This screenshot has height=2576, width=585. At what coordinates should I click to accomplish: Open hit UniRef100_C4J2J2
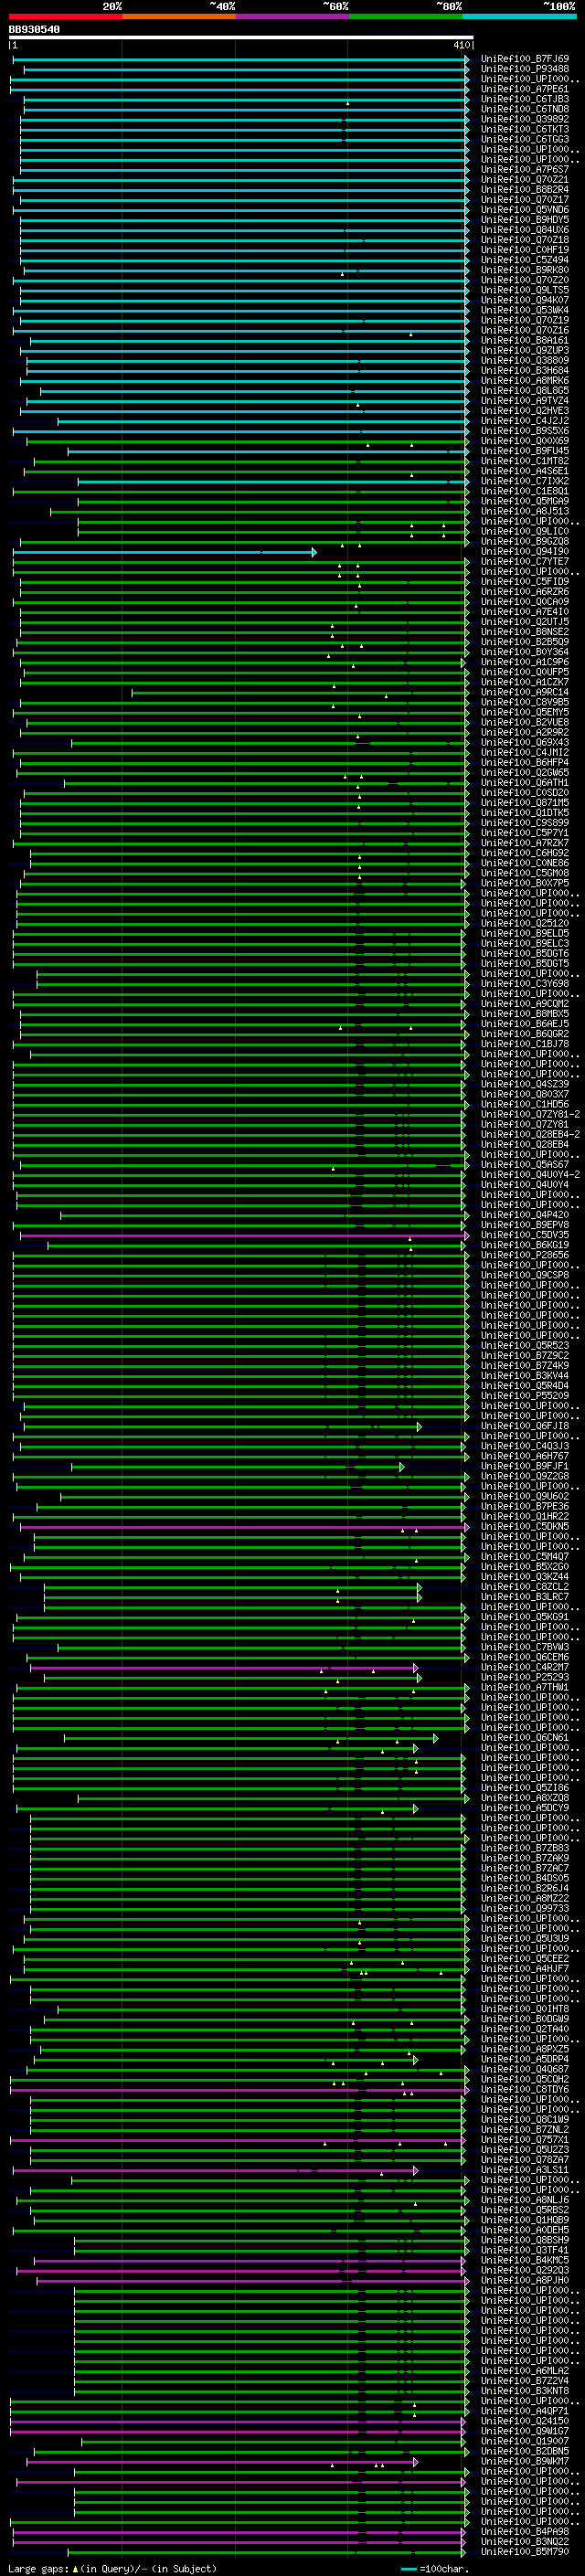tap(524, 421)
